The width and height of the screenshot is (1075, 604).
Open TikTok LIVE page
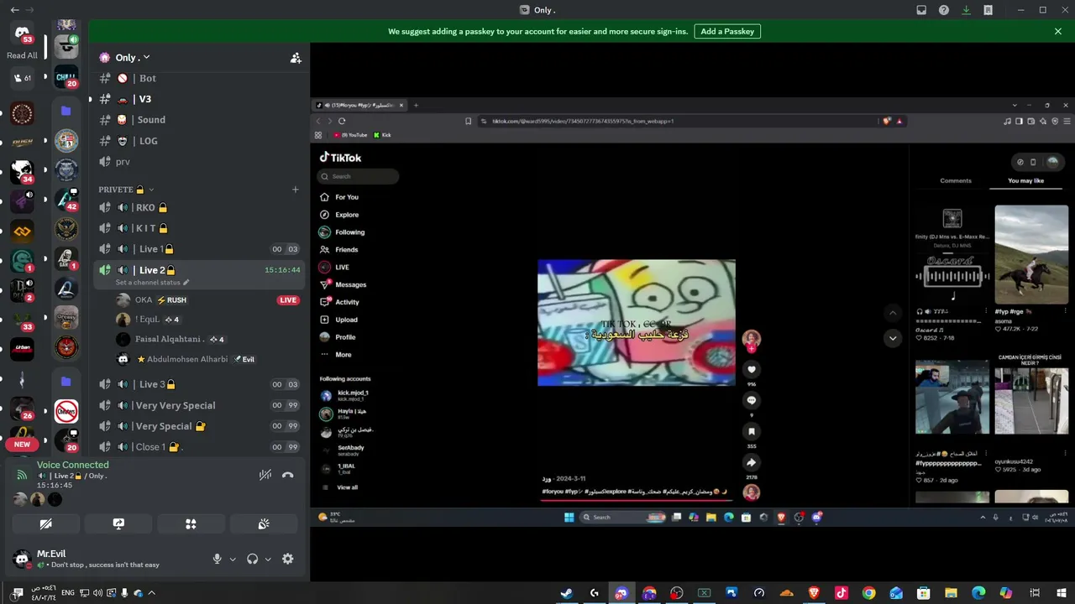(334, 268)
